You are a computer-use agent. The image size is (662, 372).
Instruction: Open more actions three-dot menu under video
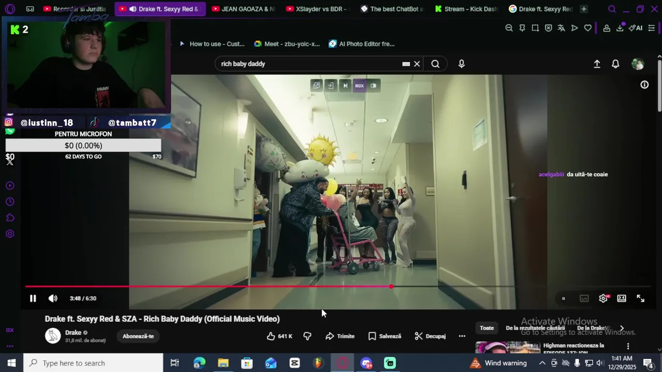(x=462, y=336)
